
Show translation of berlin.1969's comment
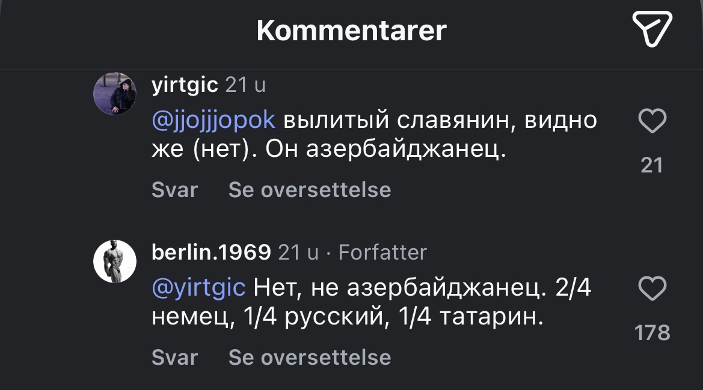tap(310, 358)
